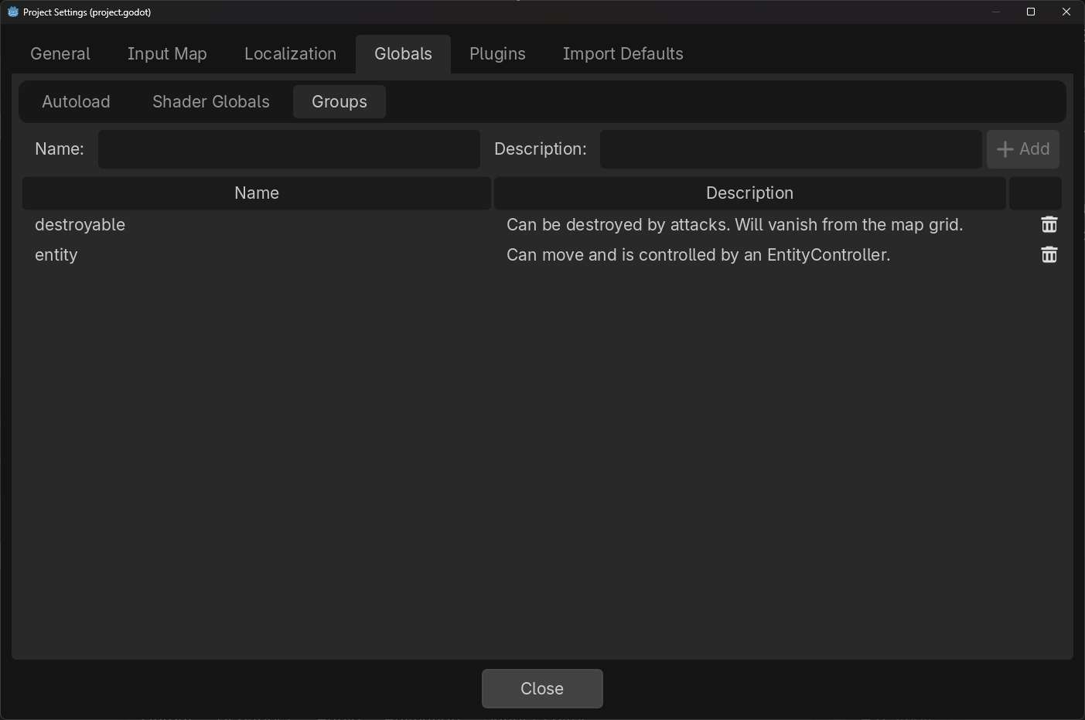Open the Shader Globals section

tap(210, 101)
